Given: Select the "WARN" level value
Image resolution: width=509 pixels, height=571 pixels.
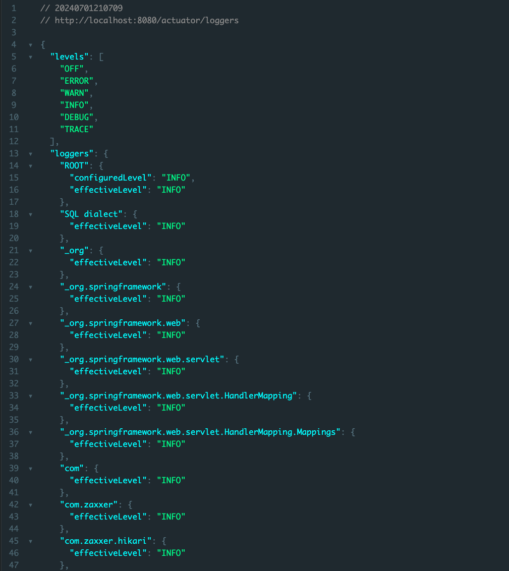Looking at the screenshot, I should pos(74,93).
